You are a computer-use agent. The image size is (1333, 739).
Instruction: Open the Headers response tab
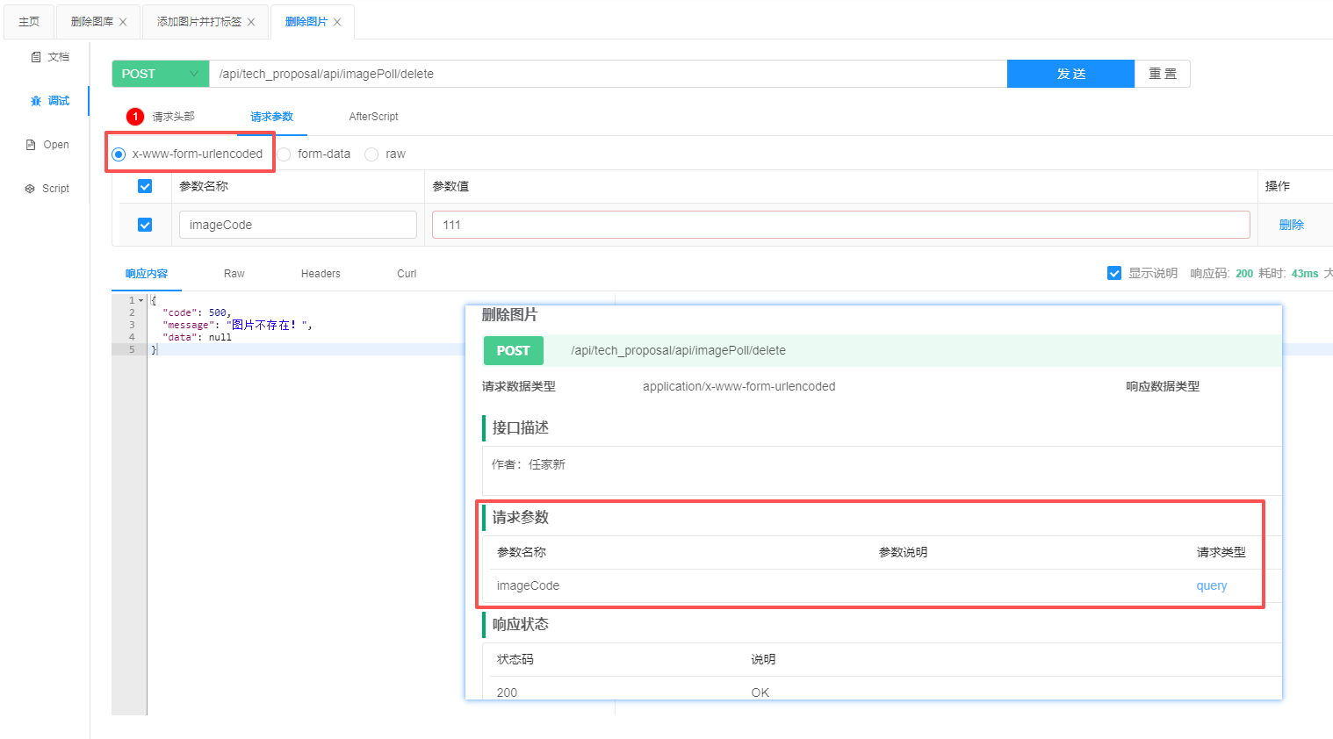pyautogui.click(x=321, y=274)
